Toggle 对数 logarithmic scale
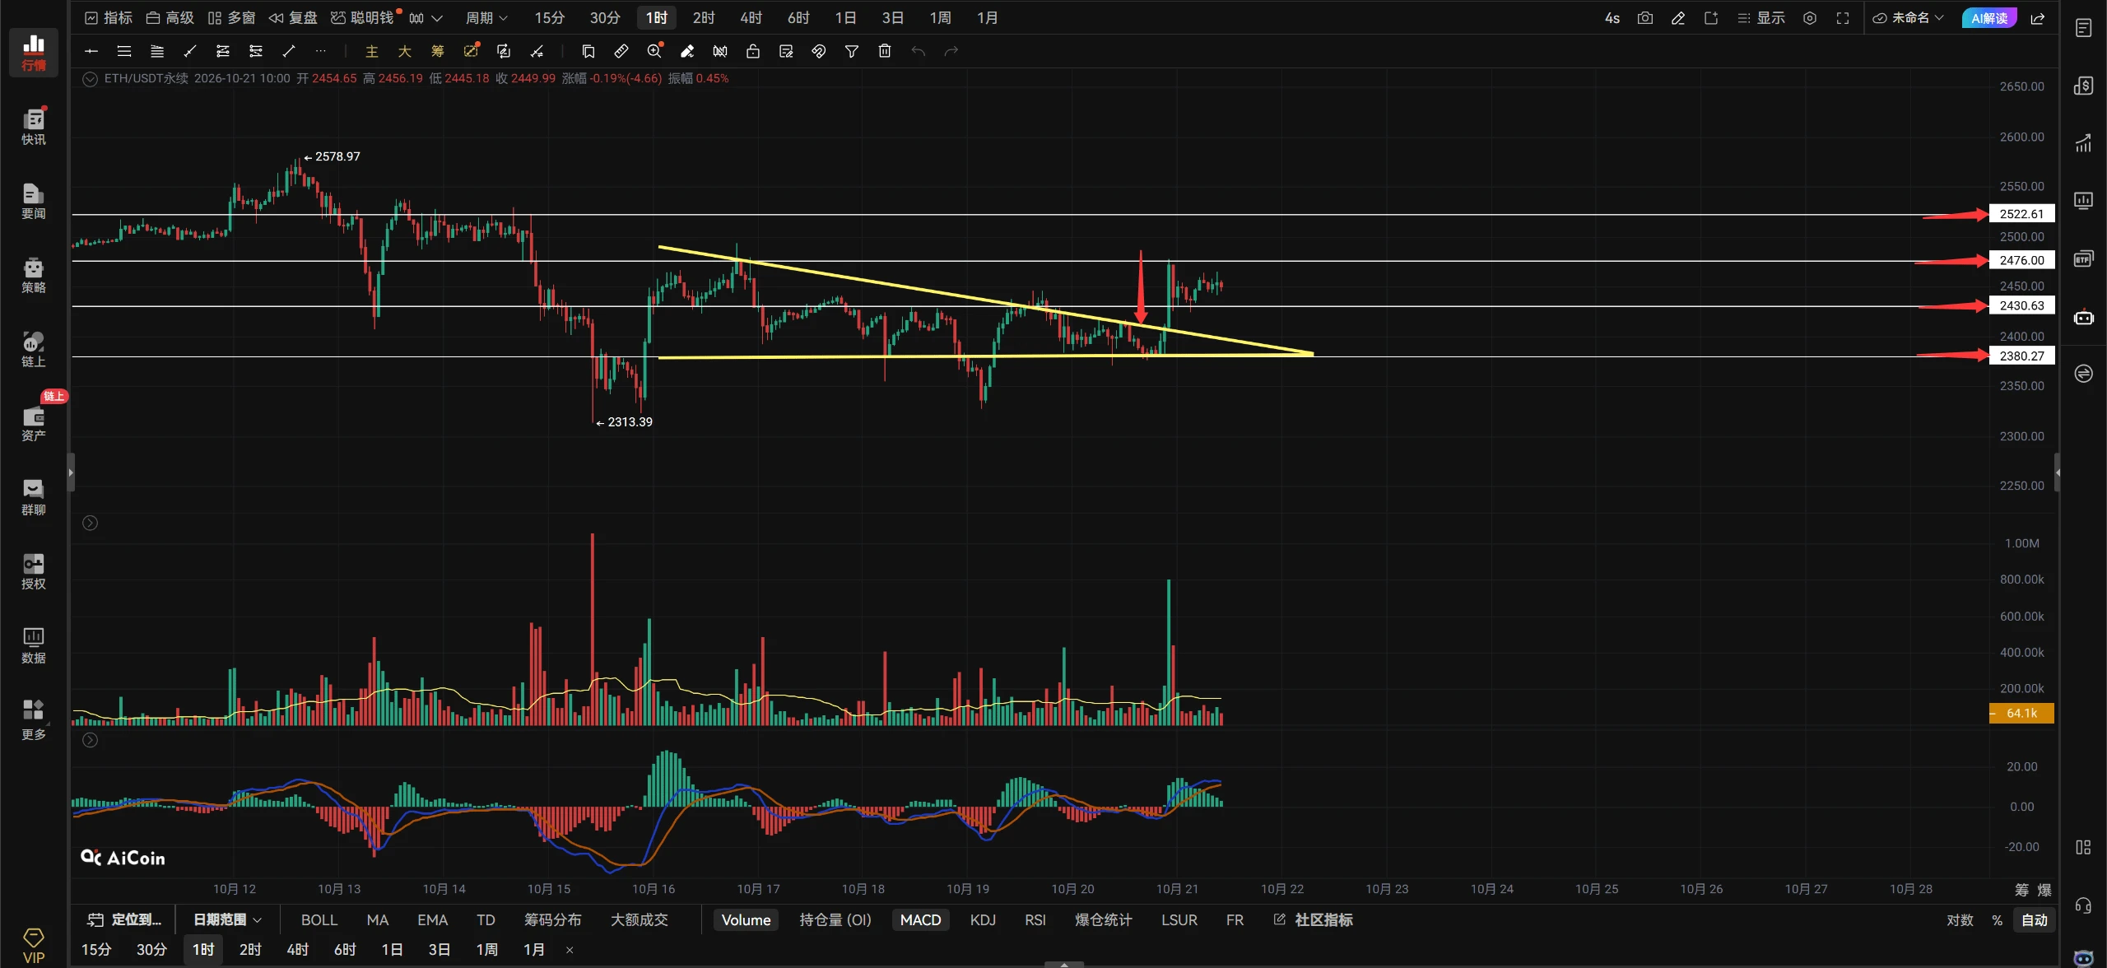Screen dimensions: 2107x968 [x=1959, y=919]
